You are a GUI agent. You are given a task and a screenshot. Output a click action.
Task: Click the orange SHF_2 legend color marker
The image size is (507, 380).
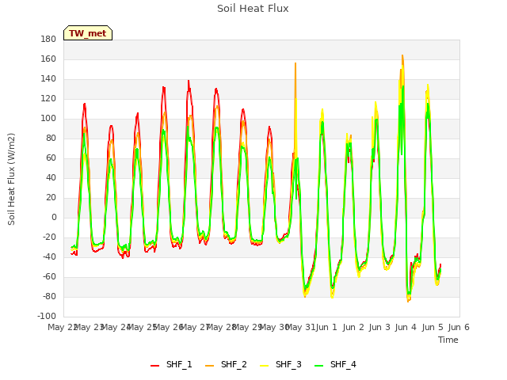pyautogui.click(x=209, y=366)
